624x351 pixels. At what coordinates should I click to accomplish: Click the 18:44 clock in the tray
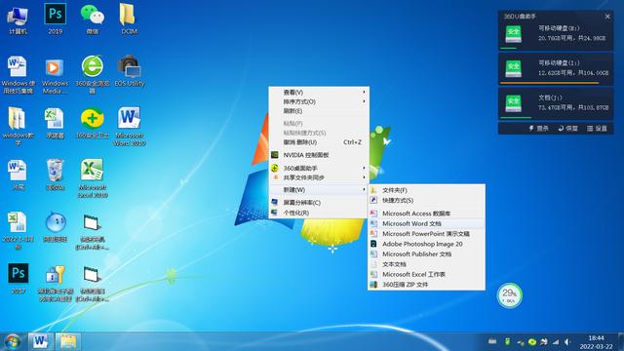[596, 338]
